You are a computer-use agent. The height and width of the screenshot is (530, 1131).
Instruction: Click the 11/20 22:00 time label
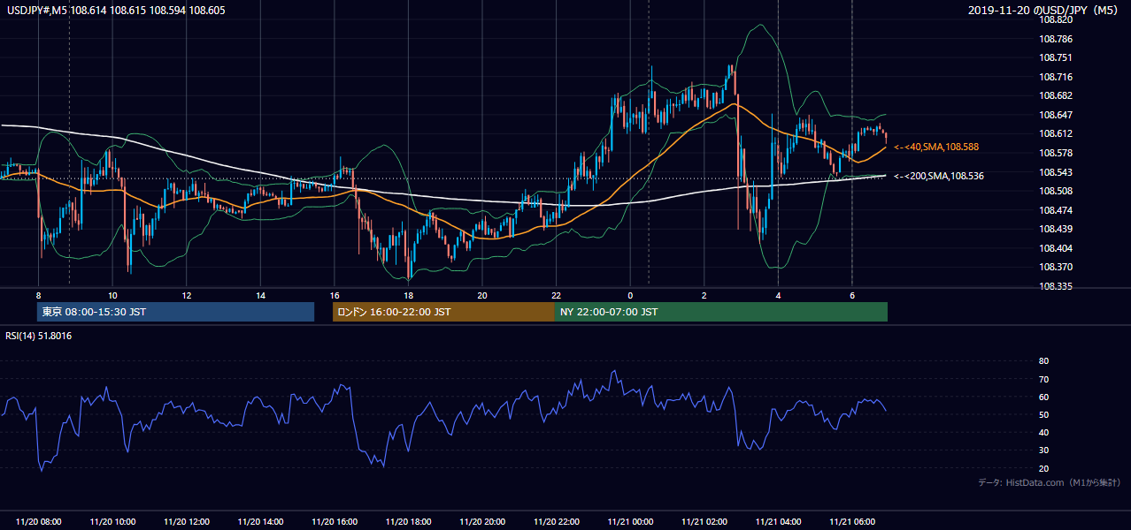point(557,522)
